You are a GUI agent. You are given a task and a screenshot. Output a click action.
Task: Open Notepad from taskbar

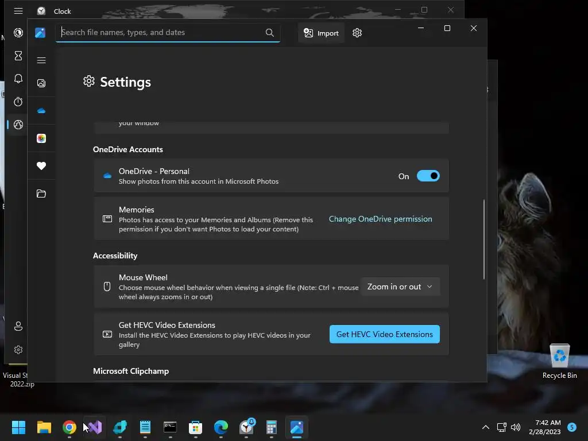[145, 427]
